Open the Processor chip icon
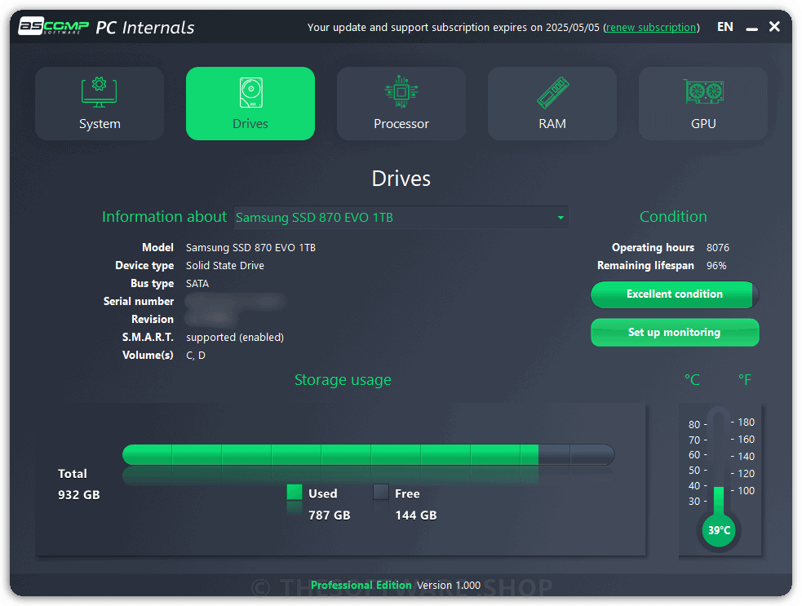Screen dimensions: 802x606 pos(401,92)
